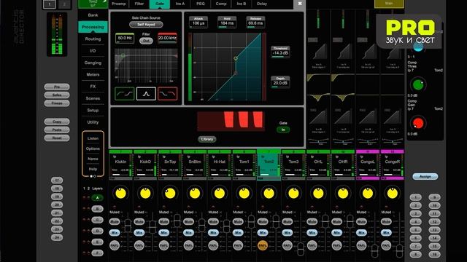This screenshot has height=262, width=467.
Task: Click the PAFL button on OHL
Action: click(312, 245)
